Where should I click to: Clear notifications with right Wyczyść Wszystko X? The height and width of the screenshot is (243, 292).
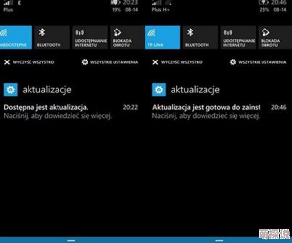point(155,62)
